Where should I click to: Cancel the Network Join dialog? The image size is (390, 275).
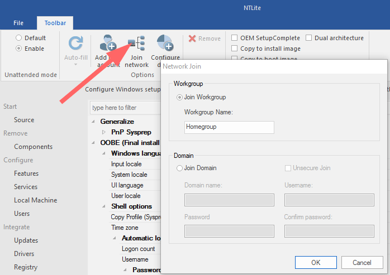(362, 263)
